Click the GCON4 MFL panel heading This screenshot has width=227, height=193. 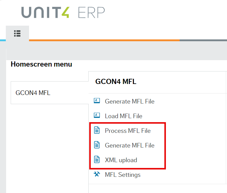tap(116, 82)
